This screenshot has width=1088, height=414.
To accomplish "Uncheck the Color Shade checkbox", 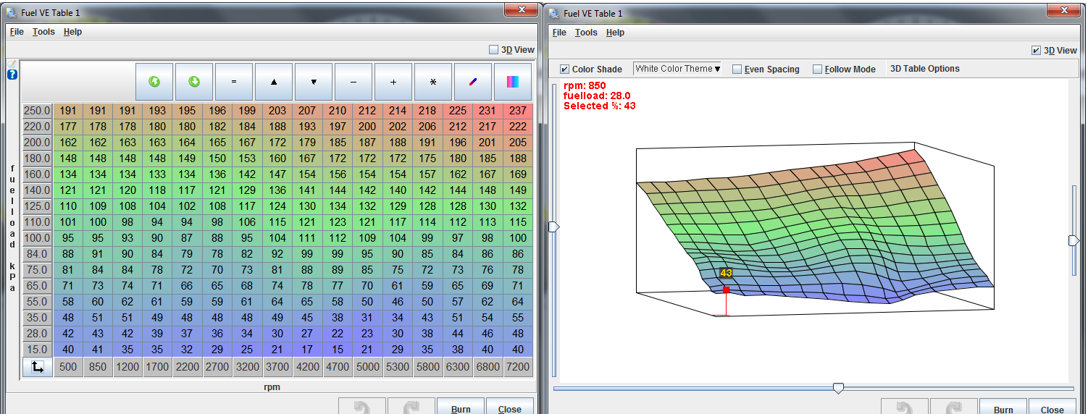I will pyautogui.click(x=565, y=69).
